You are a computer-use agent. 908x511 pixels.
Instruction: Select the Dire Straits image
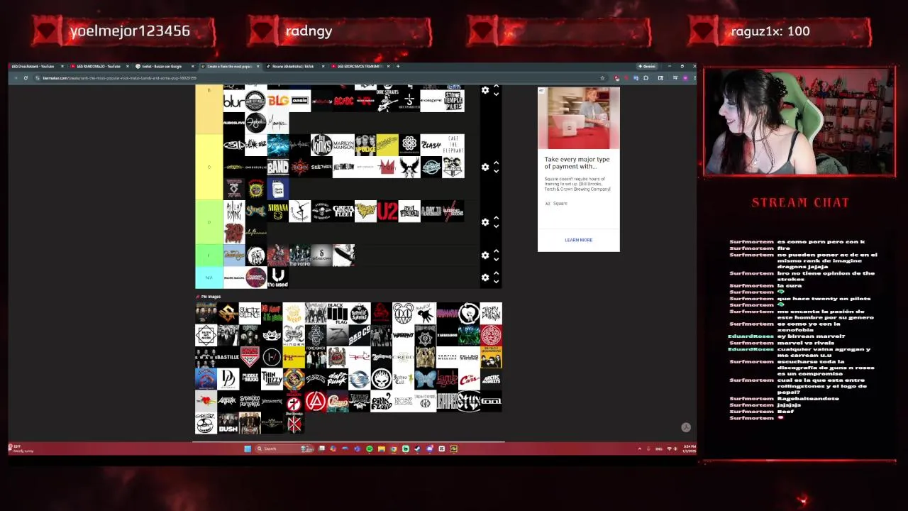click(387, 101)
